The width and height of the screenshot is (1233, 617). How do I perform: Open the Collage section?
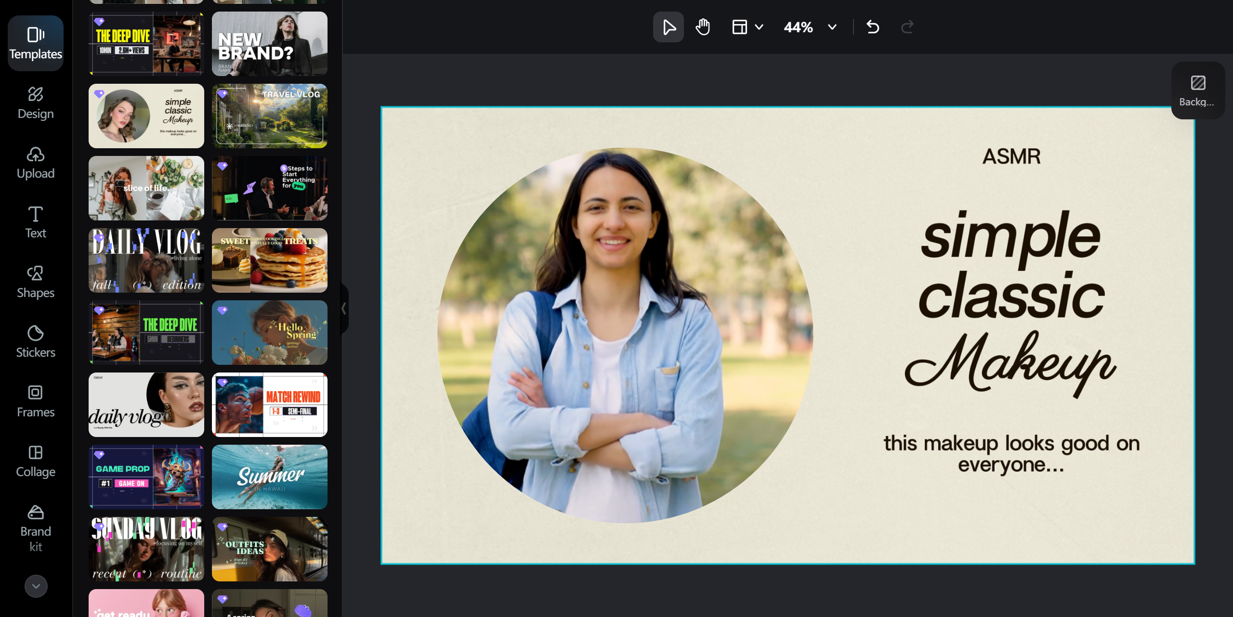click(x=36, y=461)
